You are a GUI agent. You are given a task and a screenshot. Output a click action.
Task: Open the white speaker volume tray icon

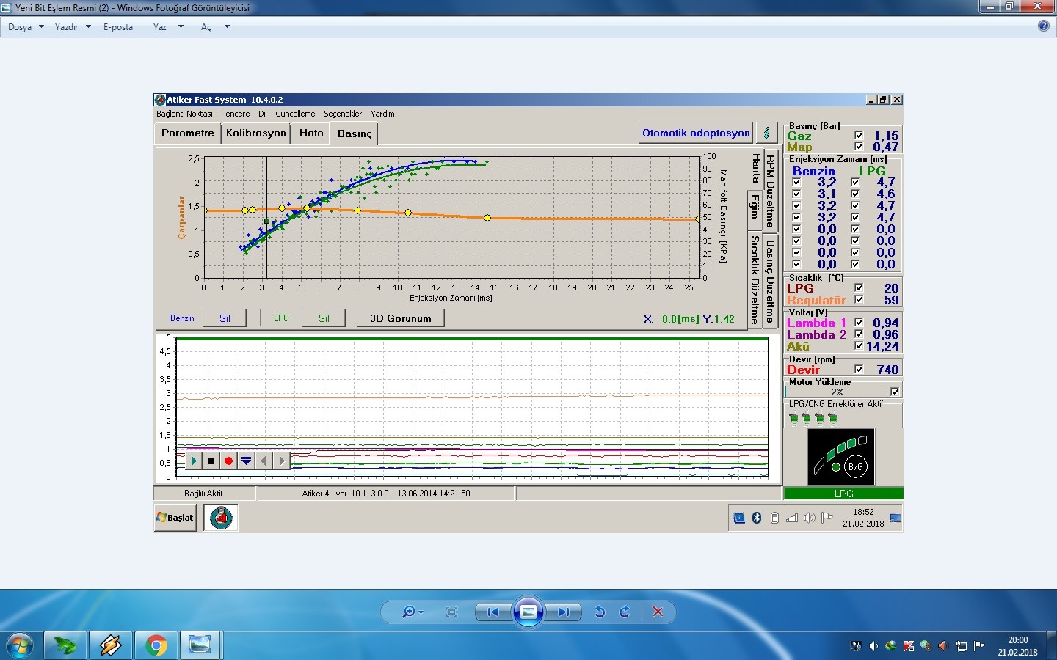pyautogui.click(x=873, y=646)
